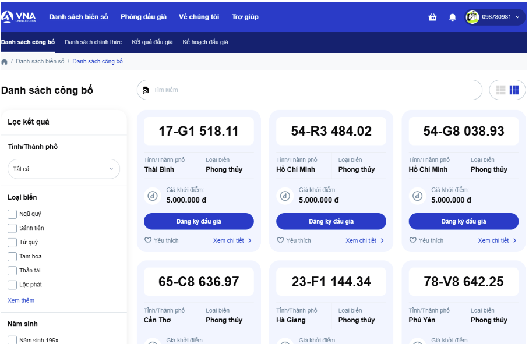Click the price coin icon on 17-G1 518.11
The height and width of the screenshot is (351, 529).
[x=153, y=196]
